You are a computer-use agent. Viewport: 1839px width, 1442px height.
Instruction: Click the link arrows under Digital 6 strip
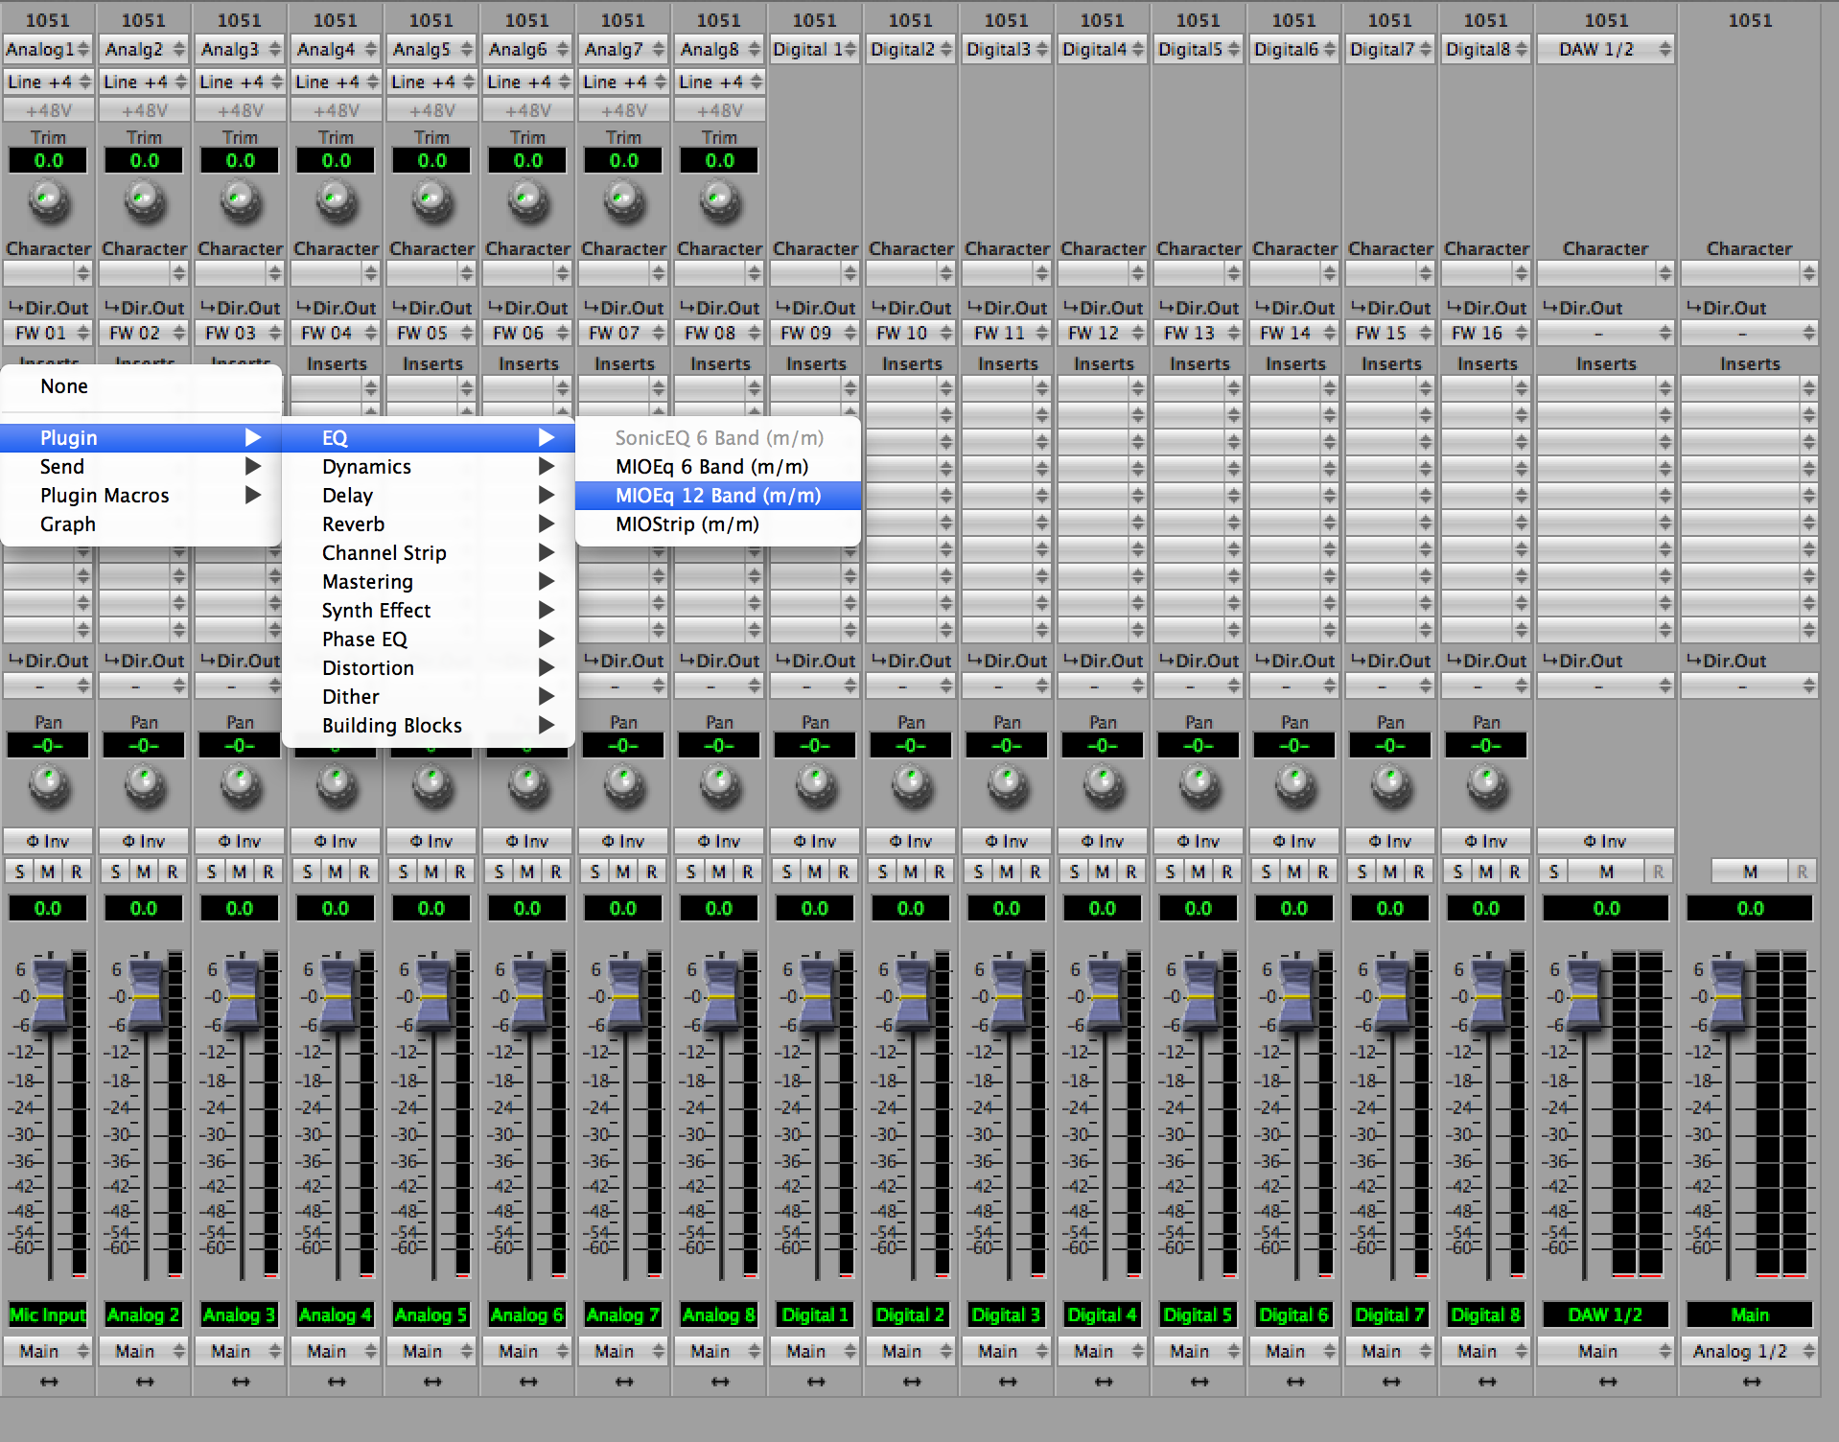1295,1382
